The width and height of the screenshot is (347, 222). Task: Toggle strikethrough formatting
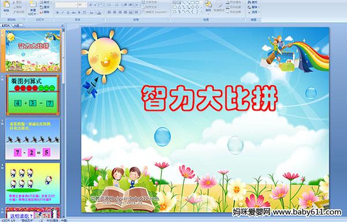(x=73, y=13)
